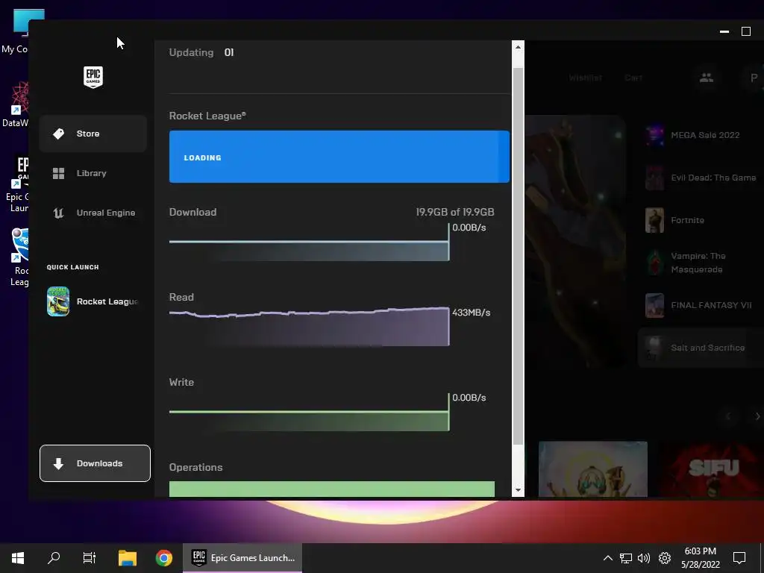The image size is (764, 573).
Task: Click the Write speed graph
Action: point(309,412)
